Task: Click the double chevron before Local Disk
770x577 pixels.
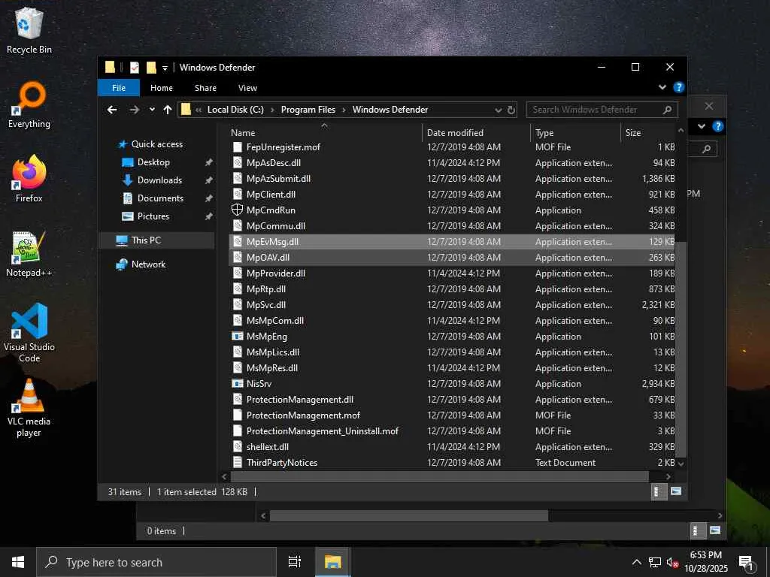Action: 199,110
